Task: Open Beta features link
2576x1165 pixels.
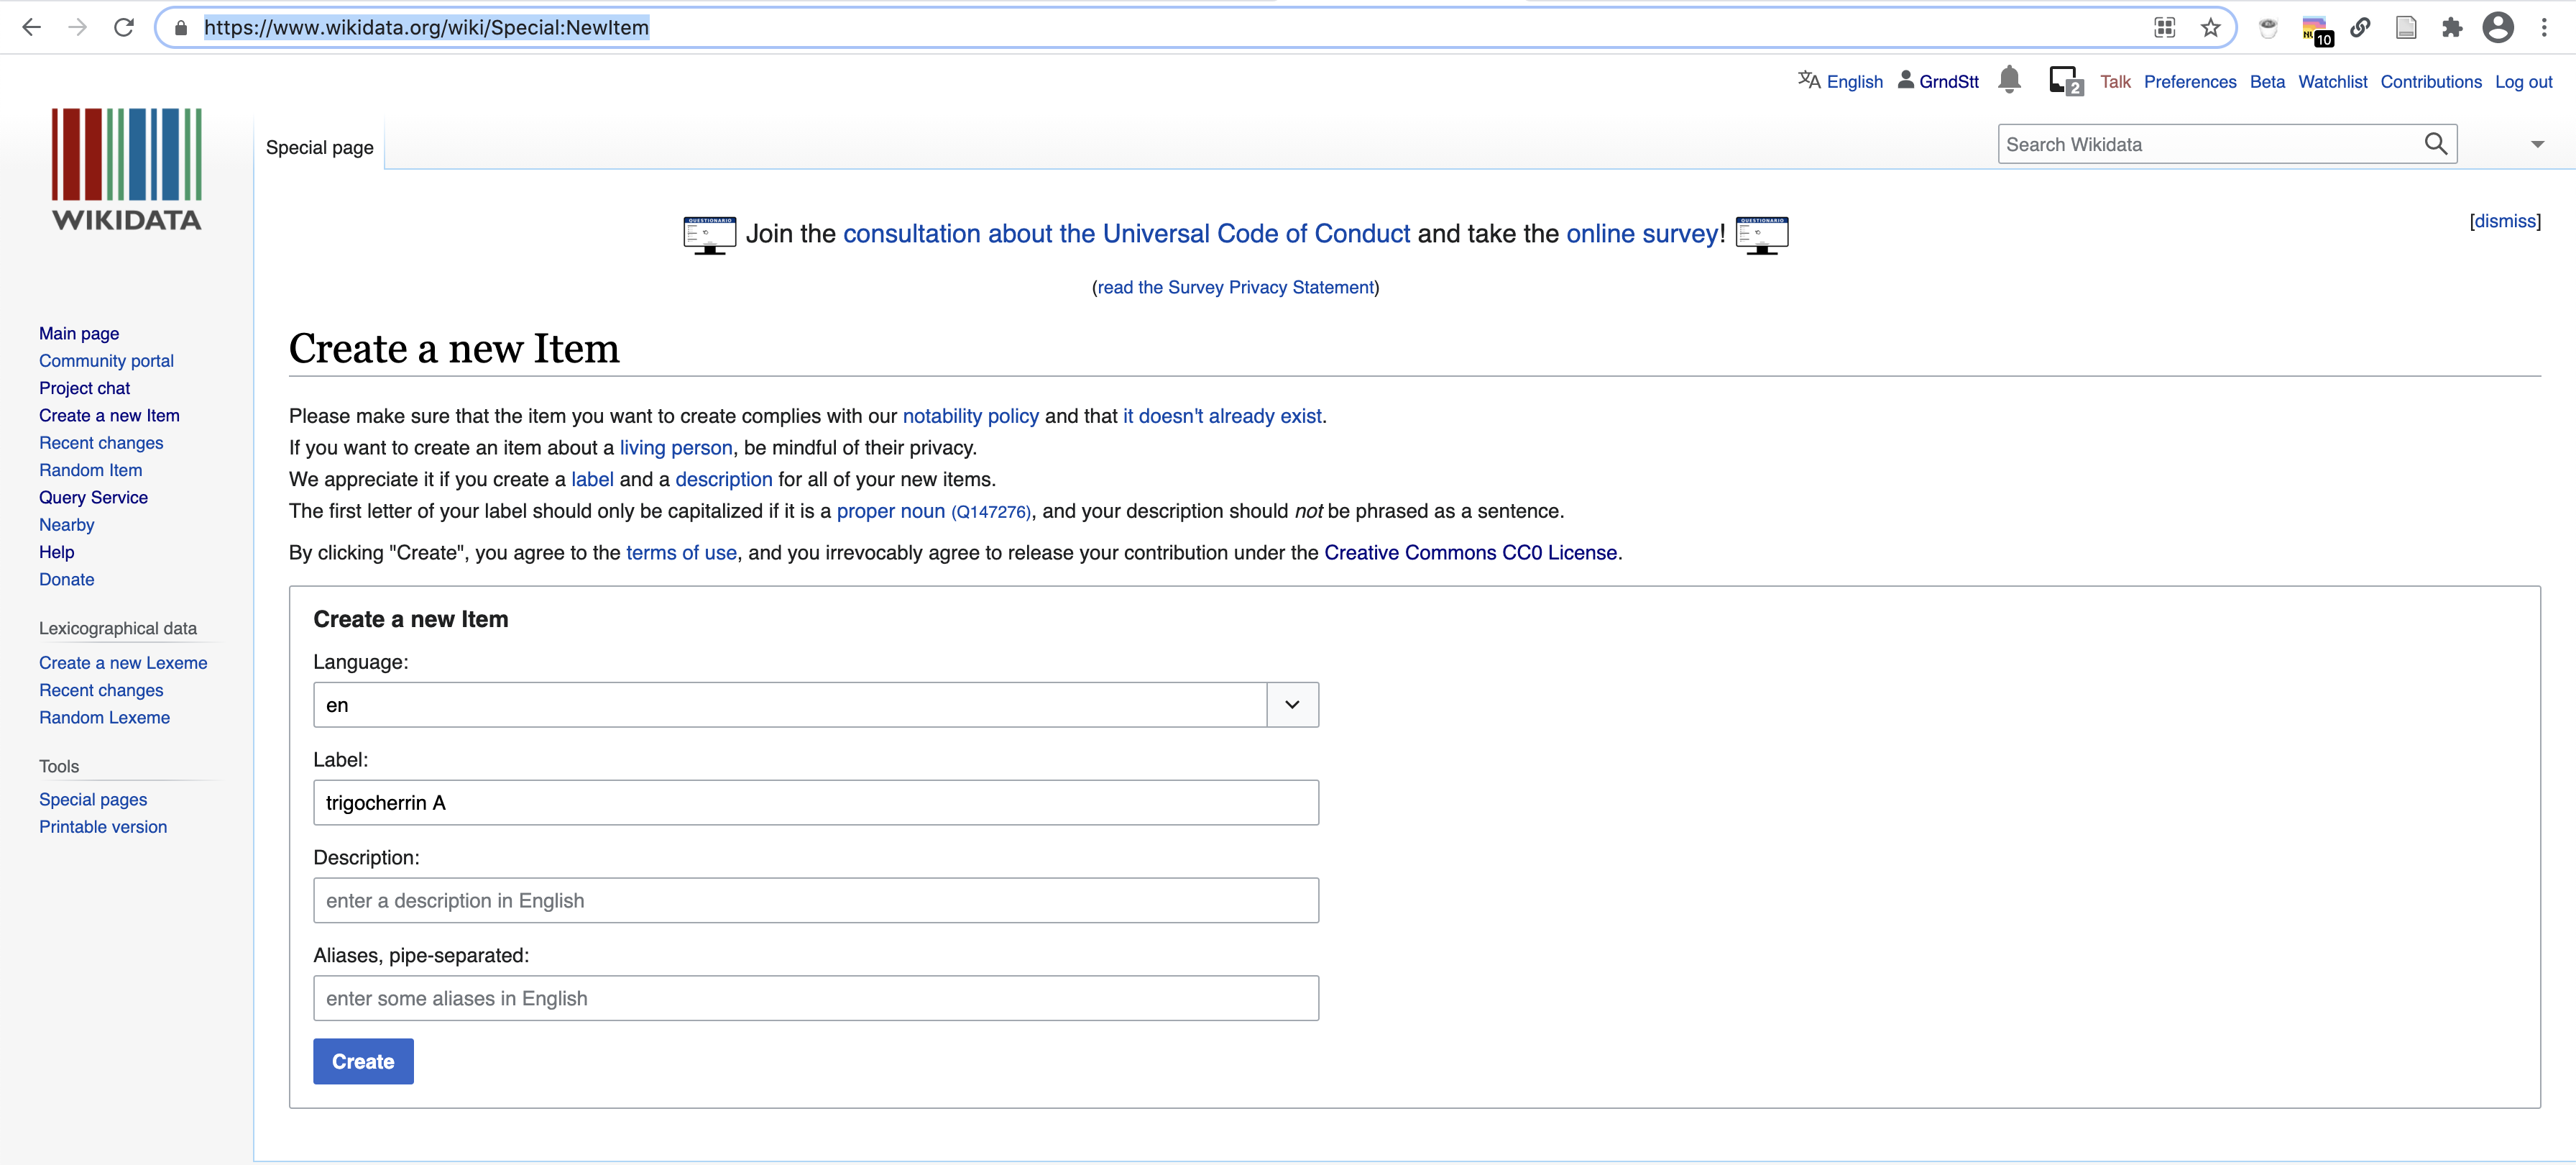Action: [x=2267, y=82]
